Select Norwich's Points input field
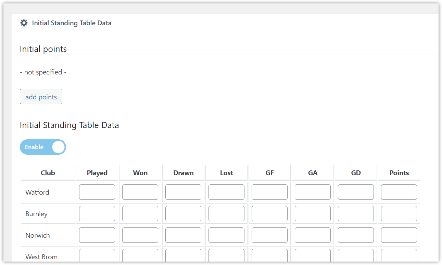Image resolution: width=442 pixels, height=265 pixels. click(x=399, y=235)
